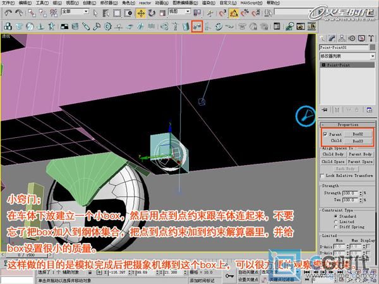The width and height of the screenshot is (379, 284).
Task: Open the Utilities hammer panel tab
Action: 371,38
